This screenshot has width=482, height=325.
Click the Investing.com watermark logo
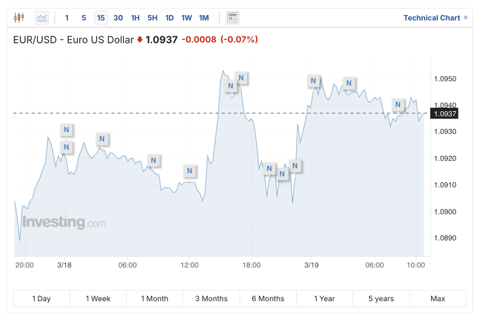tap(64, 223)
